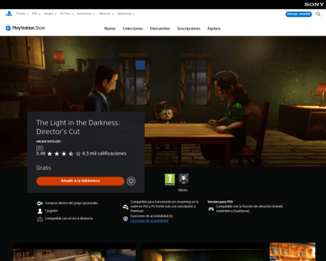The width and height of the screenshot is (326, 261).
Task: Click the PlayStation Store bag logo
Action: point(8,28)
